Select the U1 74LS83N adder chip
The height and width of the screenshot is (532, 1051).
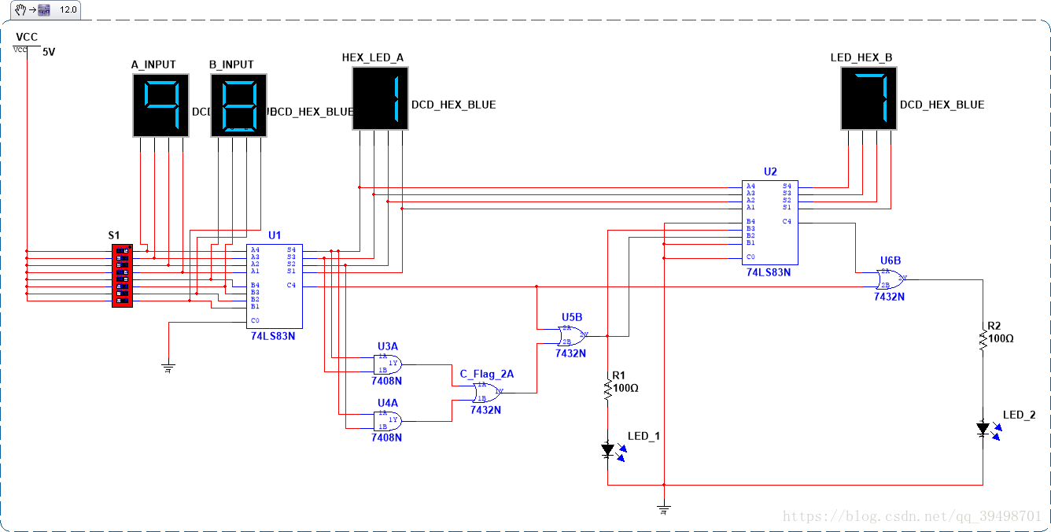coord(275,286)
